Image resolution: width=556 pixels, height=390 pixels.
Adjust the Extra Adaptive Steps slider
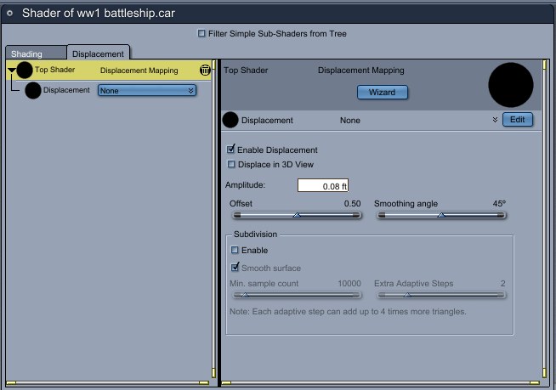click(441, 295)
